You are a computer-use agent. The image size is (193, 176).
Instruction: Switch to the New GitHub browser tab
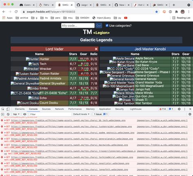tap(122, 5)
